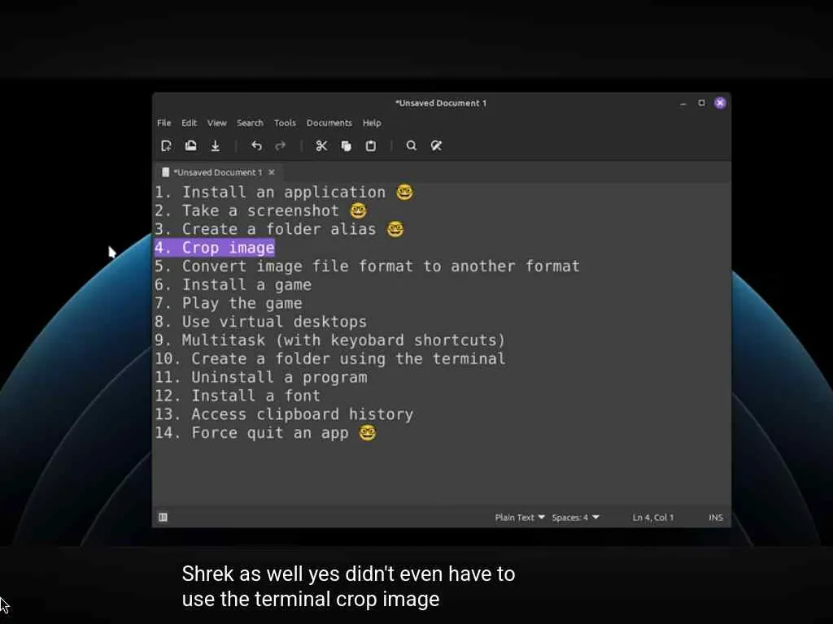
Task: Open the Tools menu
Action: pos(285,123)
